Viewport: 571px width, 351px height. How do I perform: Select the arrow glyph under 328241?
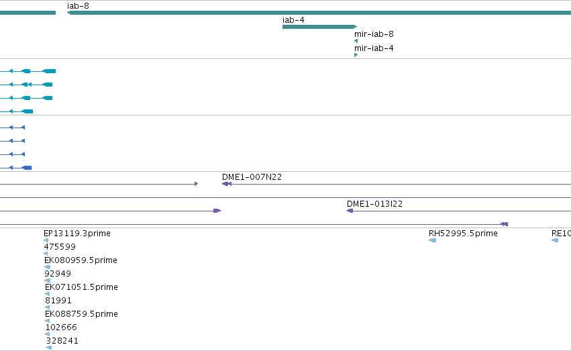click(49, 348)
